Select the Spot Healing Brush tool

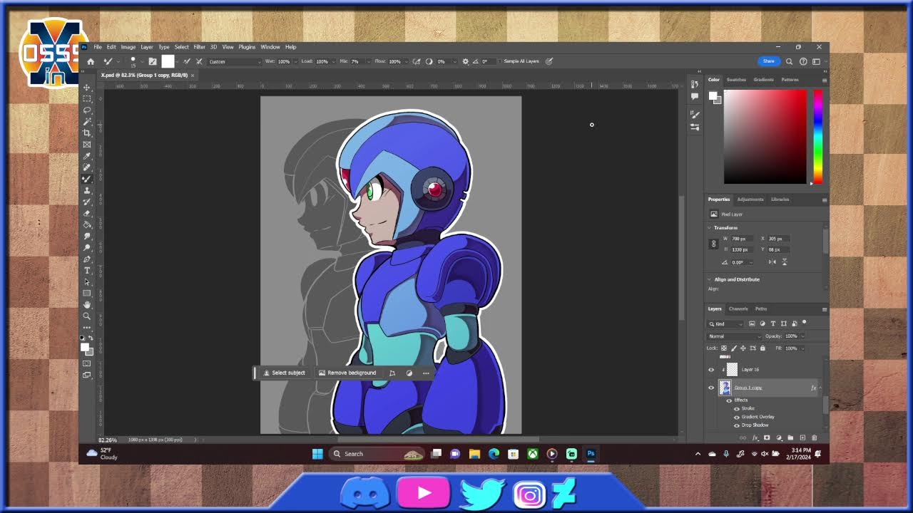(87, 167)
